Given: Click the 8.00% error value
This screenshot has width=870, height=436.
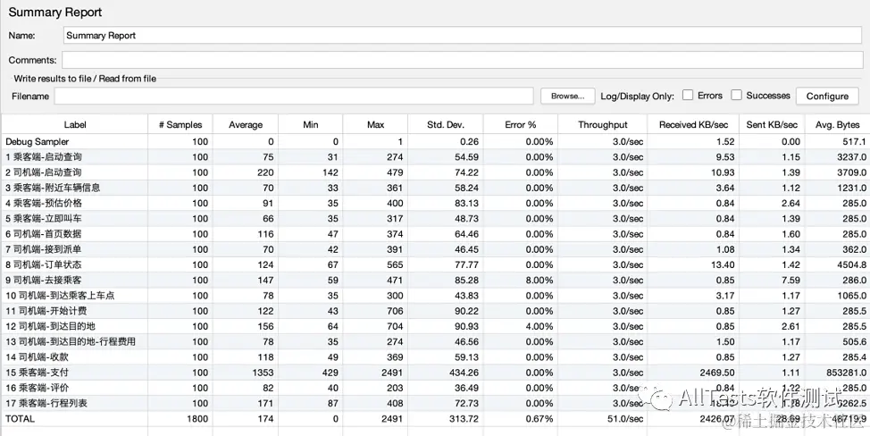Looking at the screenshot, I should tap(540, 281).
